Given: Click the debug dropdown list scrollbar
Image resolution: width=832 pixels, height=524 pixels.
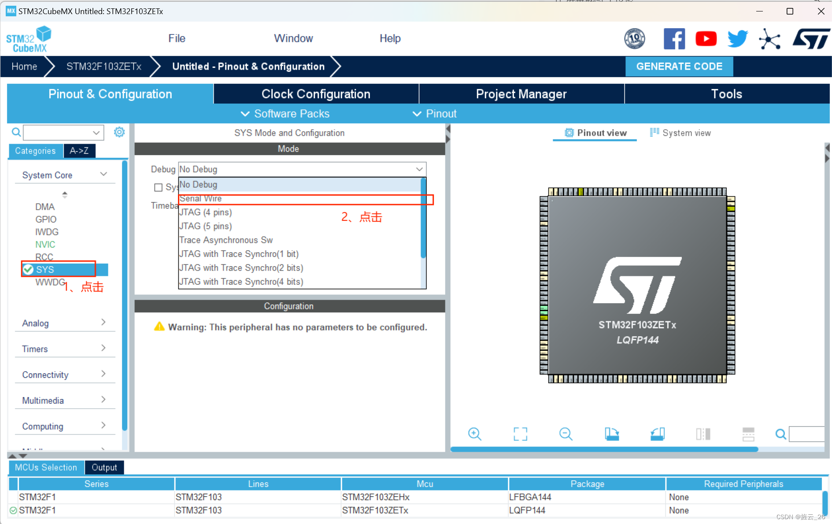Looking at the screenshot, I should [423, 218].
